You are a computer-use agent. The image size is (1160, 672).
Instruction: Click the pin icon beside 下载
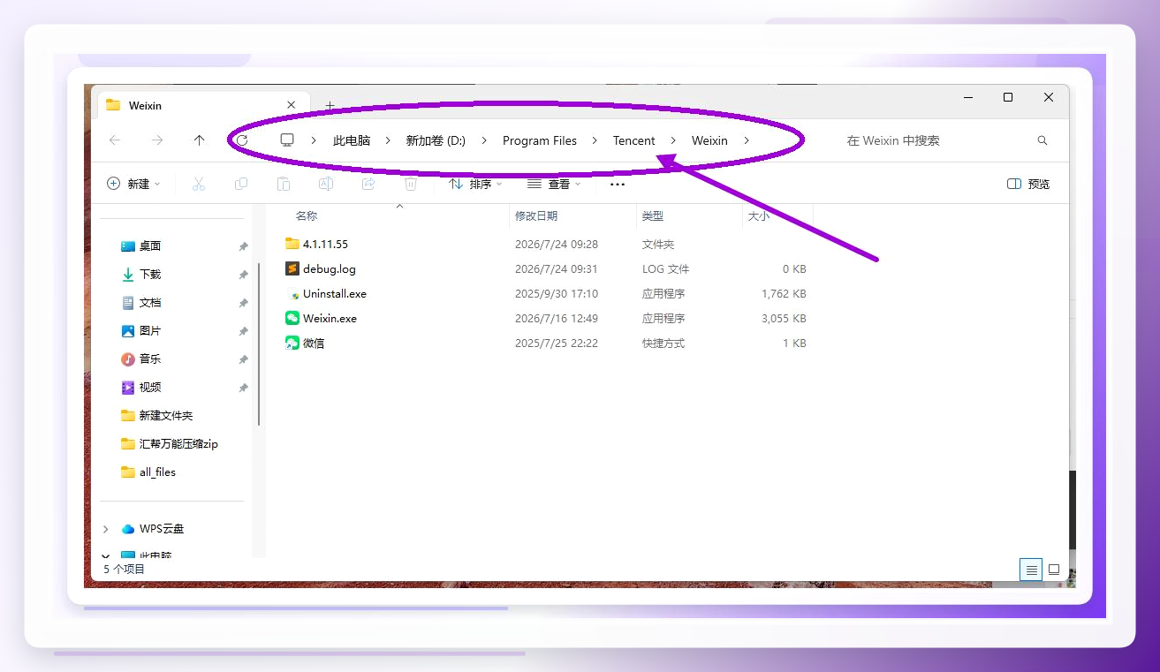tap(243, 275)
